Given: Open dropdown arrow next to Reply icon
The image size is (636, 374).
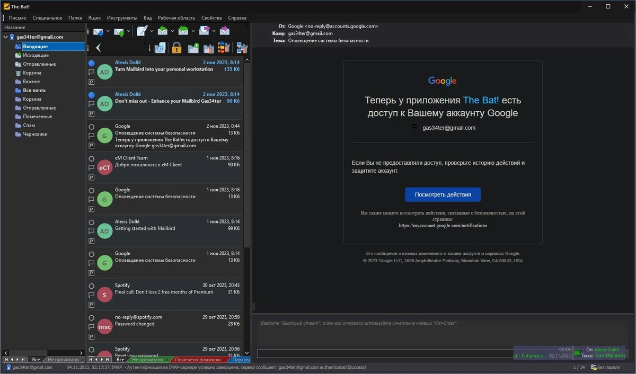Looking at the screenshot, I should pos(172,31).
